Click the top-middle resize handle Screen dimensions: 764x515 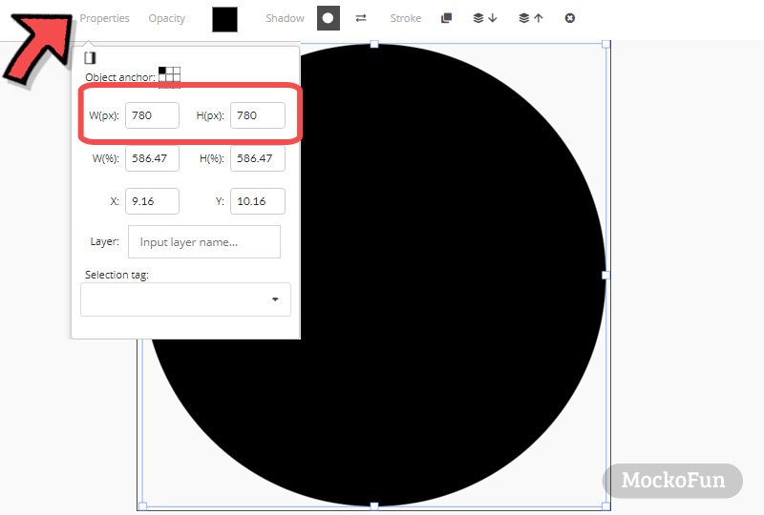coord(374,44)
